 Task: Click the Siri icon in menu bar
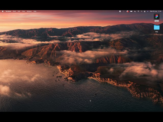[148, 11]
